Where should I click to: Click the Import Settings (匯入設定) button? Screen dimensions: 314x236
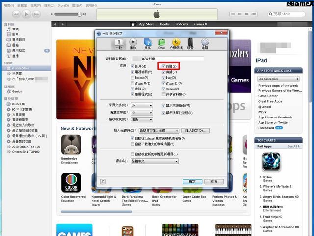pyautogui.click(x=195, y=131)
